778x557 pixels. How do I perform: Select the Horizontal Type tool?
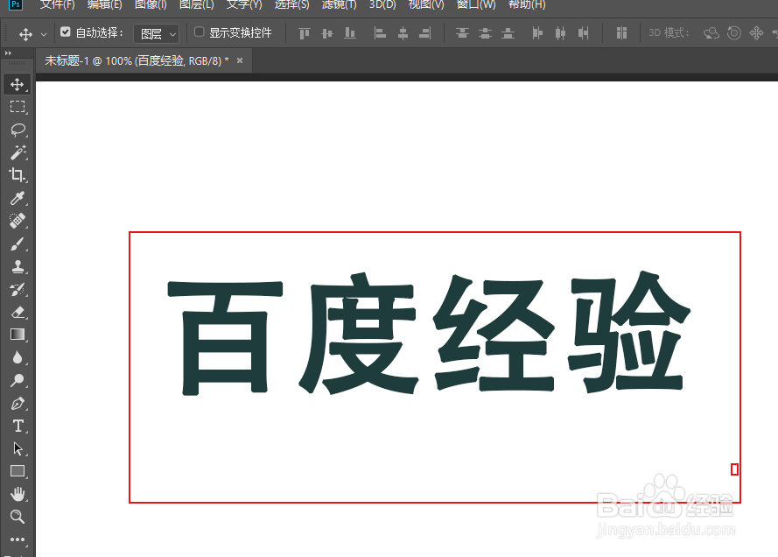coord(18,426)
